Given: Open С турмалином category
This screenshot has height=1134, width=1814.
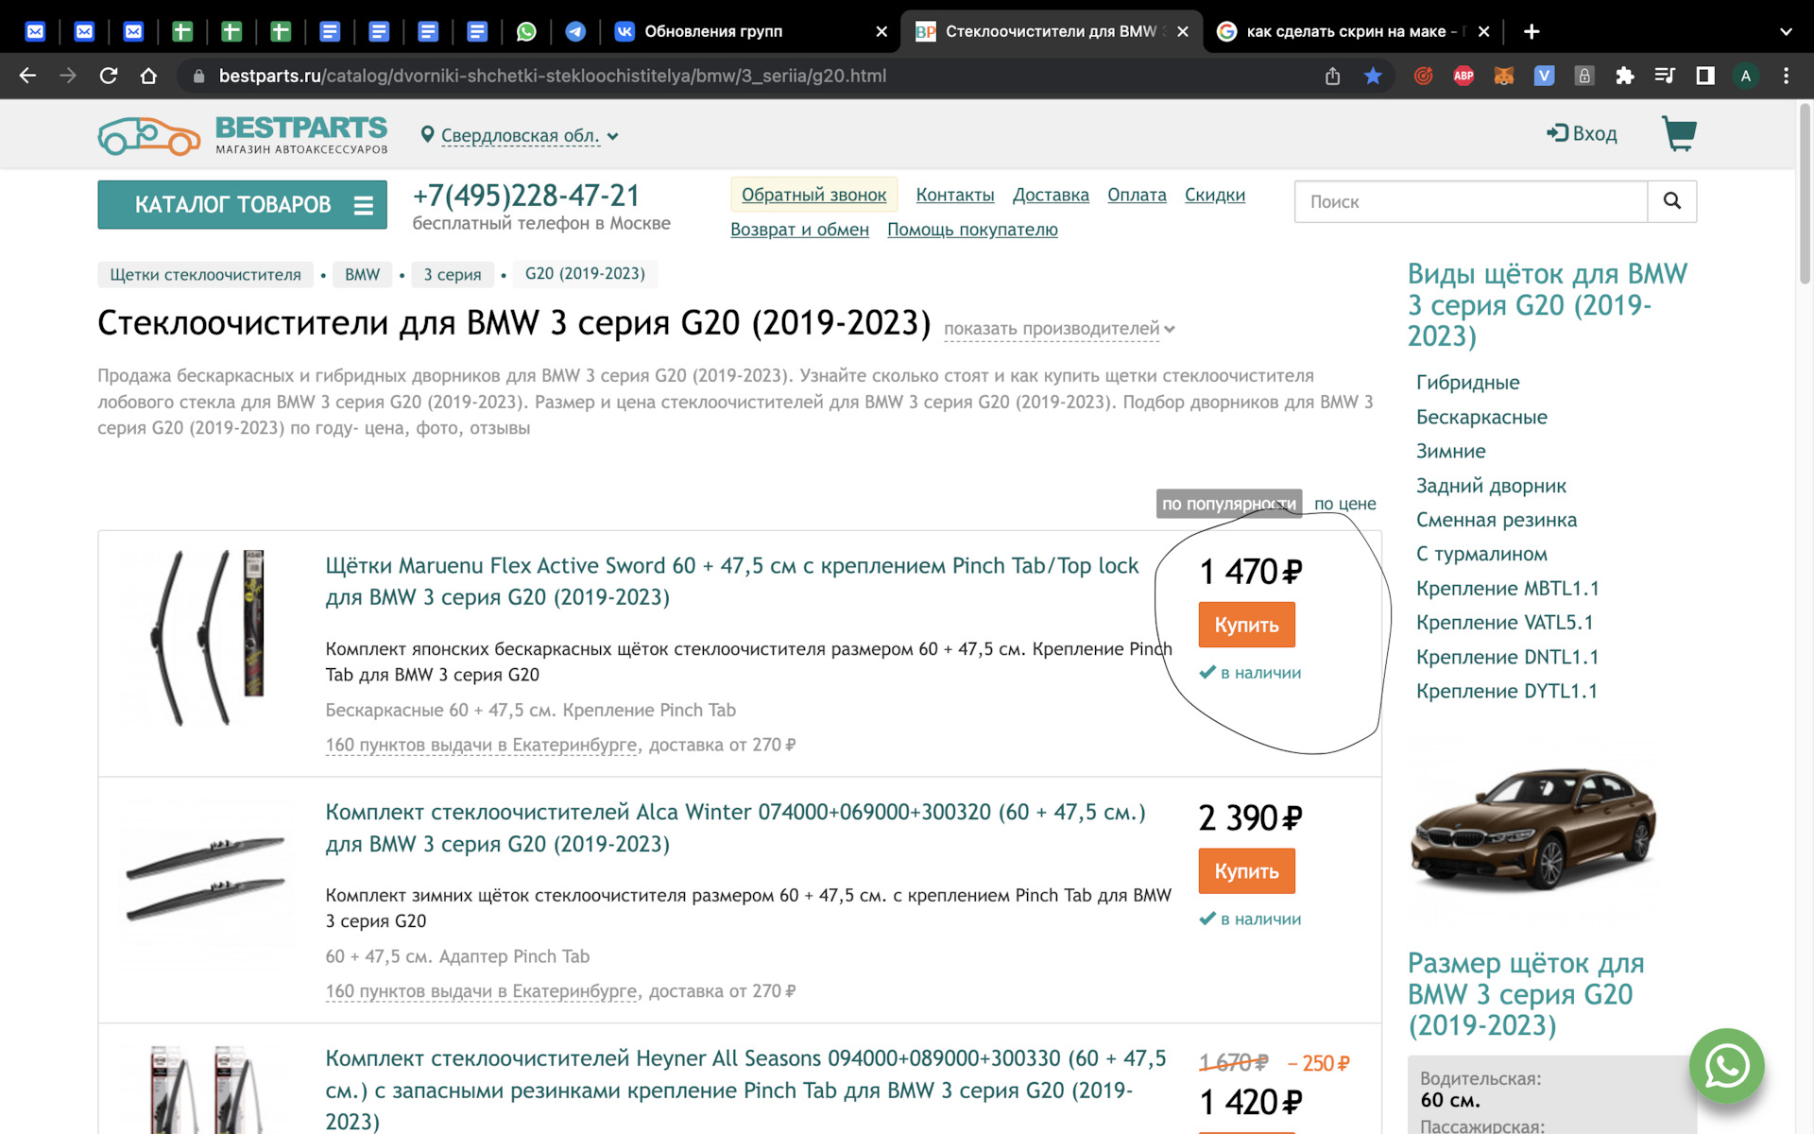Looking at the screenshot, I should pyautogui.click(x=1481, y=554).
